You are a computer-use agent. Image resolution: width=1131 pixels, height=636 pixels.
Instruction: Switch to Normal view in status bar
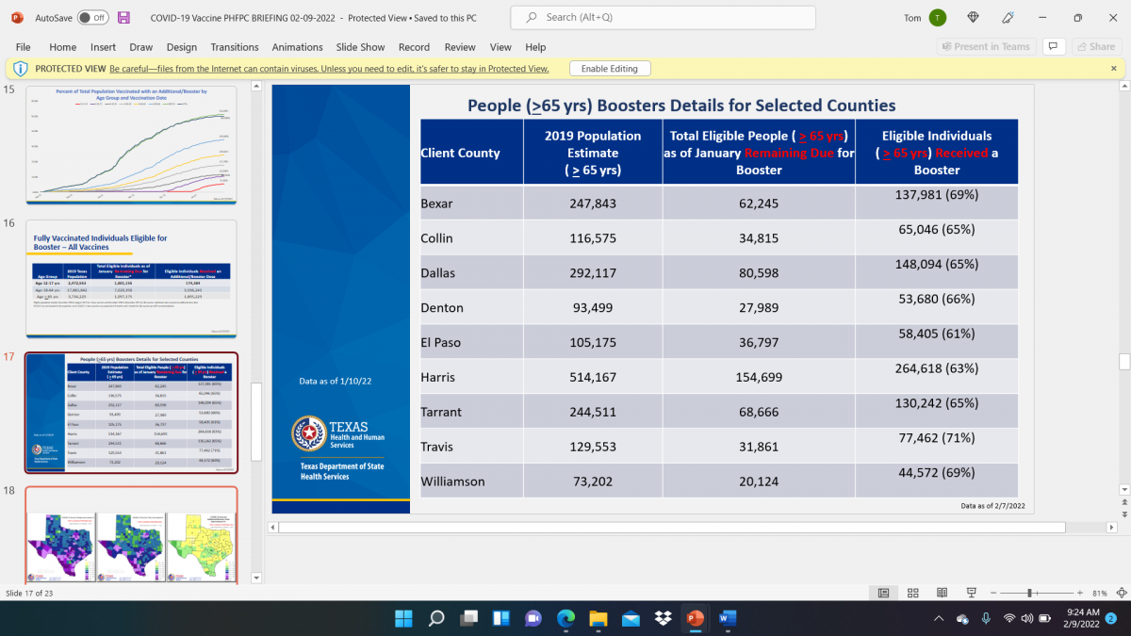[x=883, y=592]
